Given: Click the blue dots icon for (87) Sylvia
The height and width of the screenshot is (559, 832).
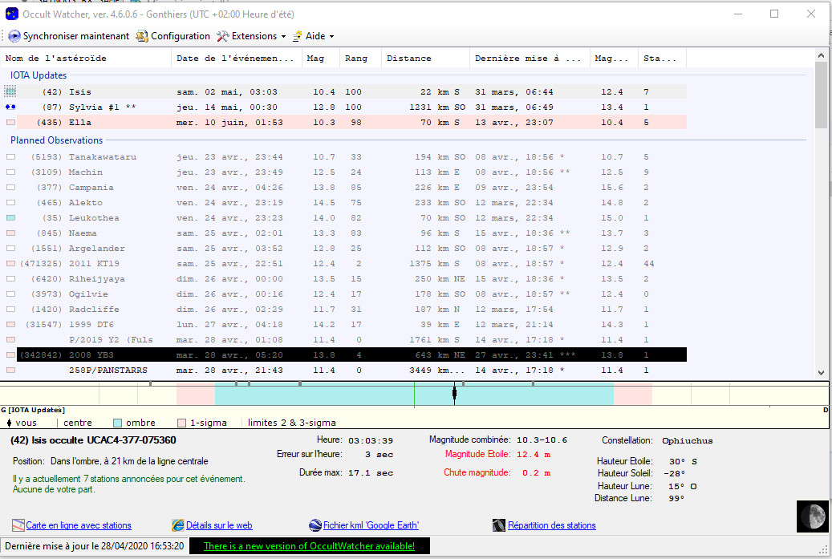Looking at the screenshot, I should pyautogui.click(x=10, y=107).
